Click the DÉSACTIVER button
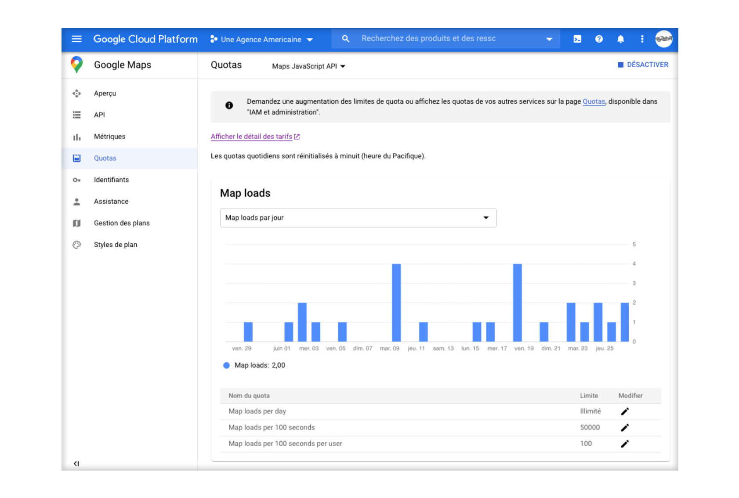The height and width of the screenshot is (498, 739). tap(643, 65)
